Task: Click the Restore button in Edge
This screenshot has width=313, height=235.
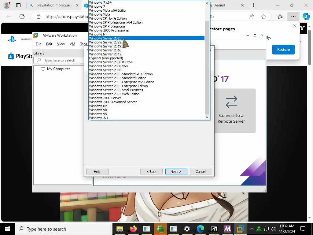Action: click(283, 50)
